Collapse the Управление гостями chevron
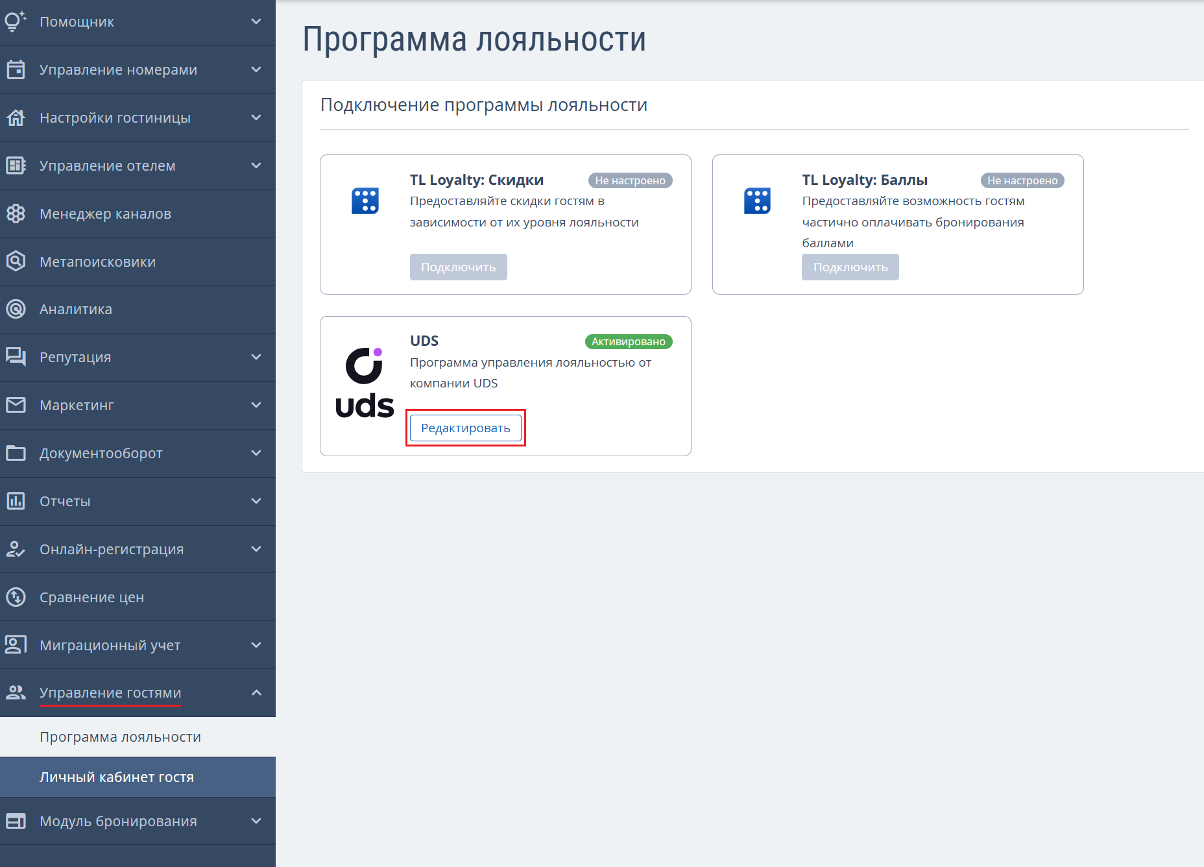Screen dimensions: 1204x867 point(256,692)
